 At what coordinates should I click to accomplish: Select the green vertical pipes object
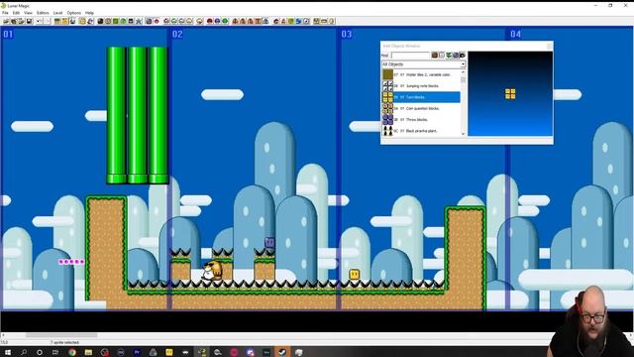[x=138, y=115]
